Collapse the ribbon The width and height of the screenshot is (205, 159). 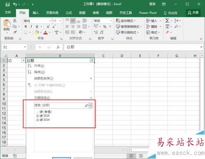click(x=201, y=39)
